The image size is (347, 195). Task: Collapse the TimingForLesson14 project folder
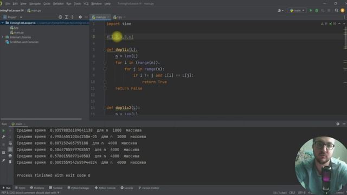point(2,23)
